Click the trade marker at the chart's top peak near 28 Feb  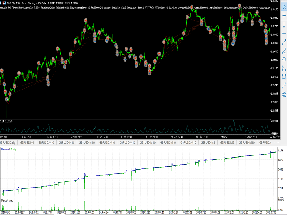point(191,7)
